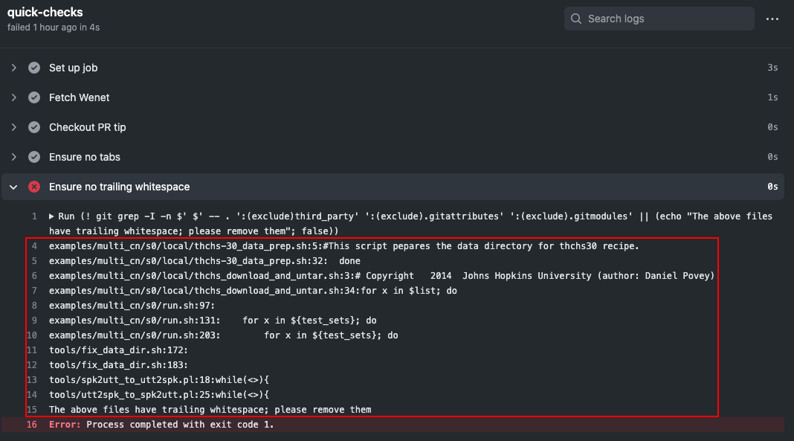Expand the Fetch Wenet step log
The height and width of the screenshot is (441, 794).
(x=13, y=97)
